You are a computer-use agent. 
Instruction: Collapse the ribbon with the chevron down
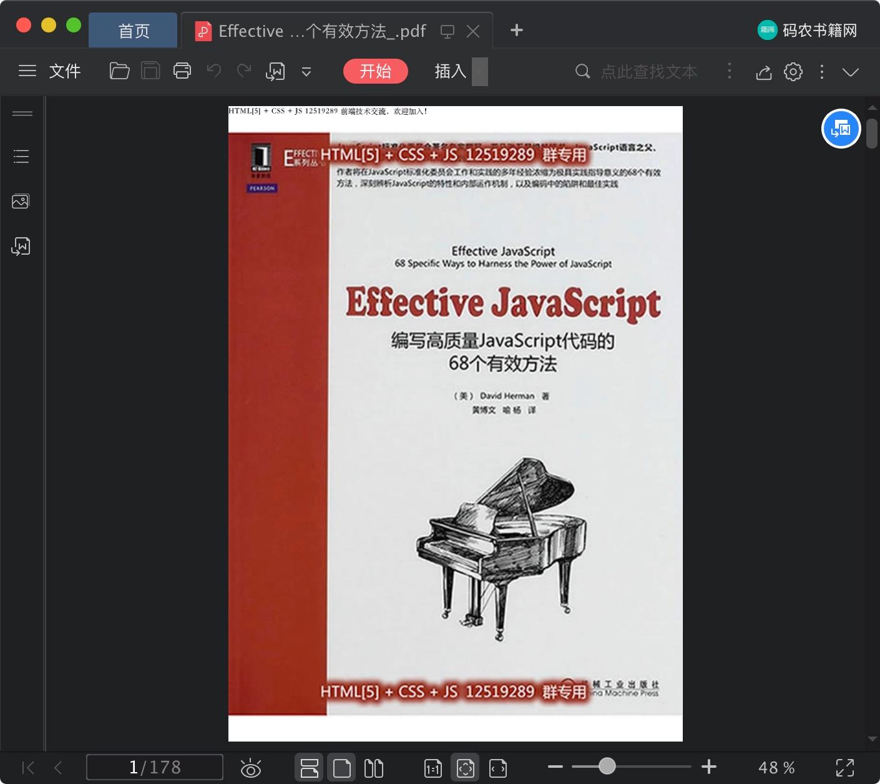point(851,72)
